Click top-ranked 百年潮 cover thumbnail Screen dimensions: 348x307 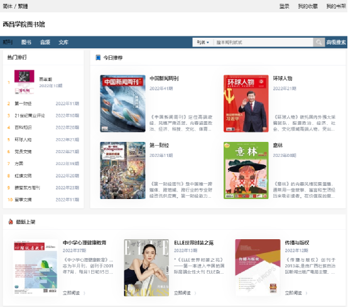pos(24,82)
